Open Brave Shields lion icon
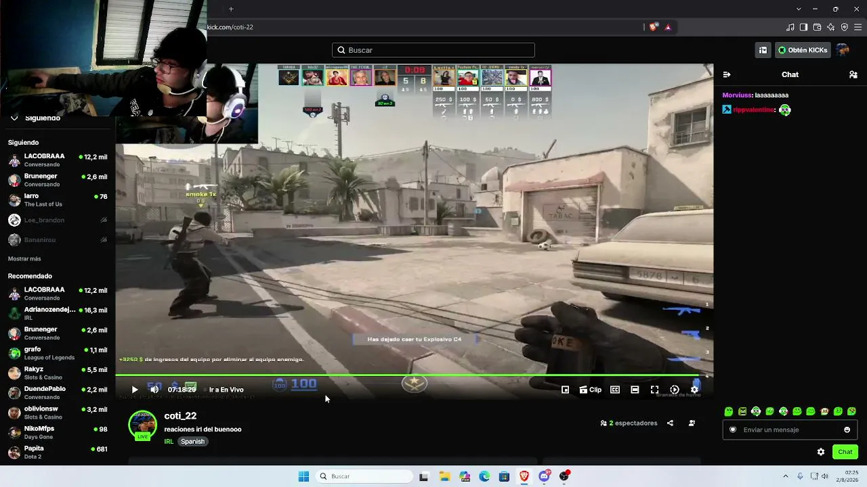Image resolution: width=867 pixels, height=487 pixels. [653, 27]
